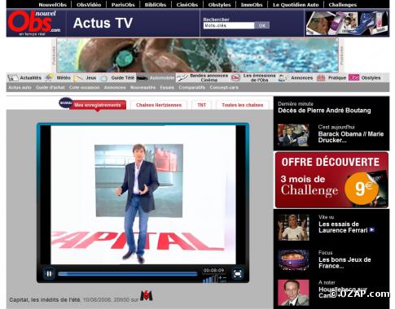395x309 pixels.
Task: Open ImmObs in top menu
Action: point(252,5)
